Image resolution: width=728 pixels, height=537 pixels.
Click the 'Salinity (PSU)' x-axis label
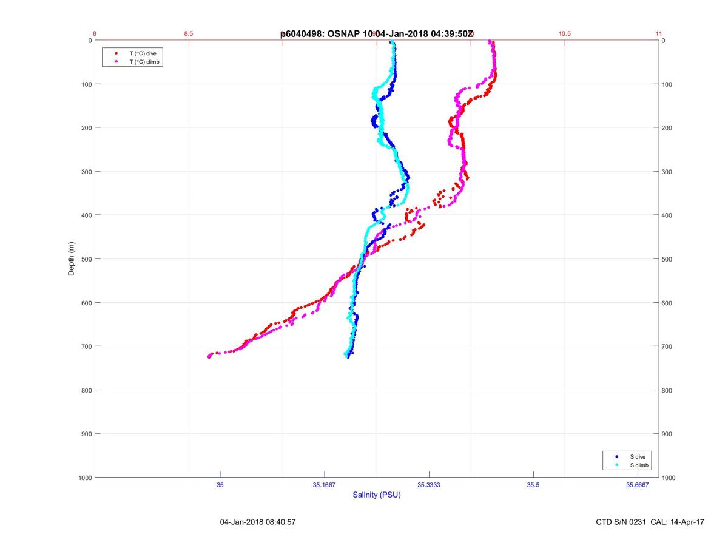(377, 495)
